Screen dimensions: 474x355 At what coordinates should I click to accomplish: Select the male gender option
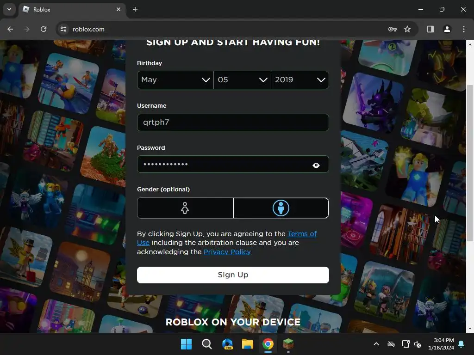(x=281, y=208)
